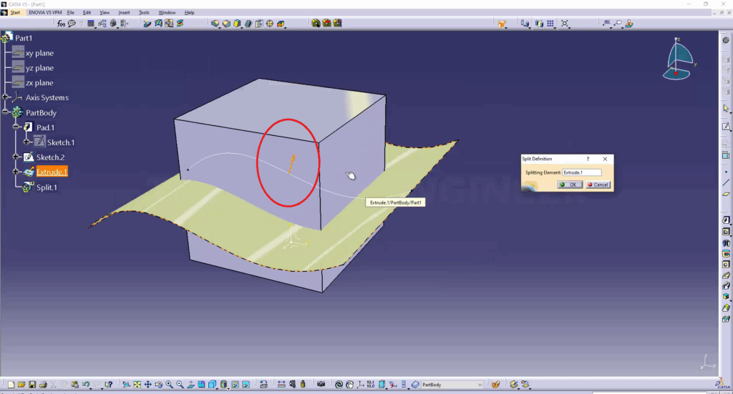Open the Tools menu
The height and width of the screenshot is (394, 733).
click(144, 13)
